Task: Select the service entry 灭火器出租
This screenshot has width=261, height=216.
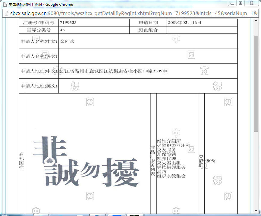Action: 169,163
